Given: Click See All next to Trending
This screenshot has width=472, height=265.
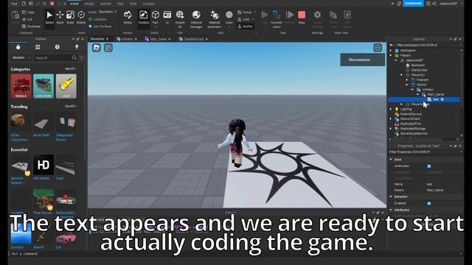Looking at the screenshot, I should point(70,106).
